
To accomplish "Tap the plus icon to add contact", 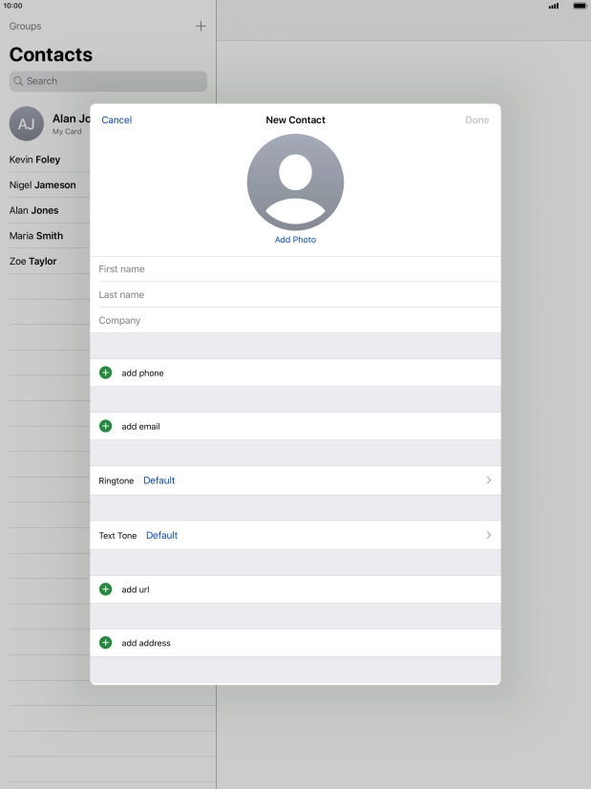I will 201,26.
